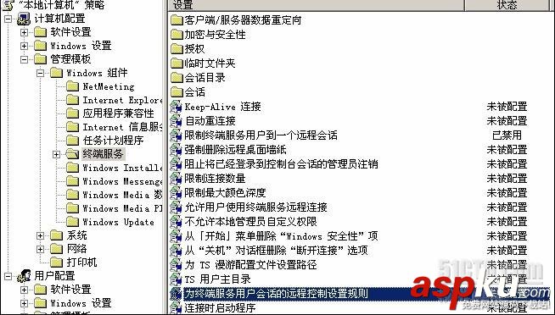Expand 软件设置 under 用户配置

click(24, 290)
